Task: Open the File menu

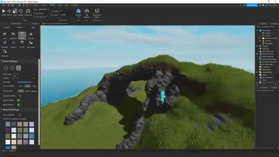Action: pyautogui.click(x=3, y=5)
